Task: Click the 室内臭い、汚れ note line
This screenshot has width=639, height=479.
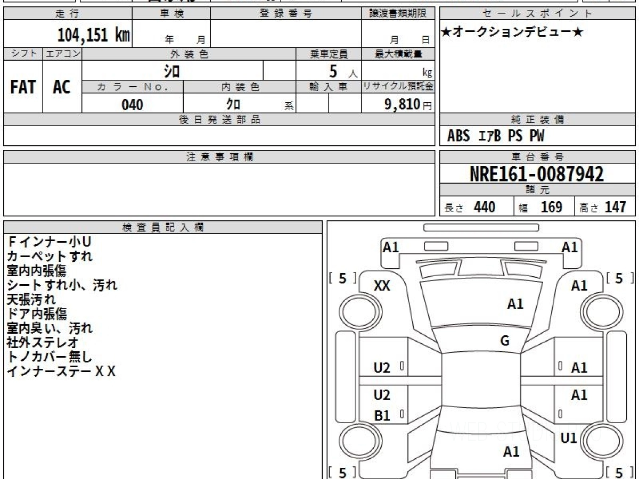Action: coord(50,328)
